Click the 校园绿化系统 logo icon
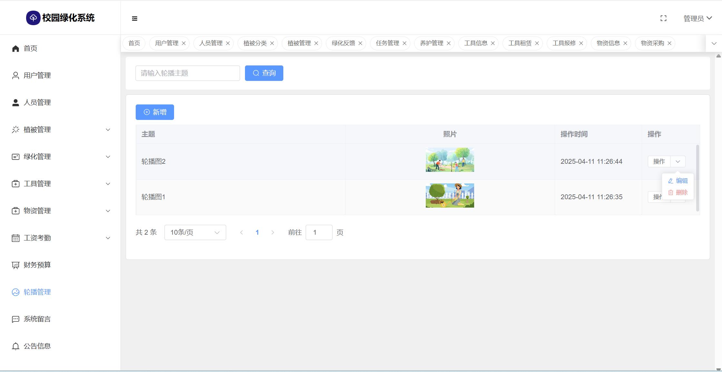Viewport: 722px width, 372px height. [x=33, y=18]
